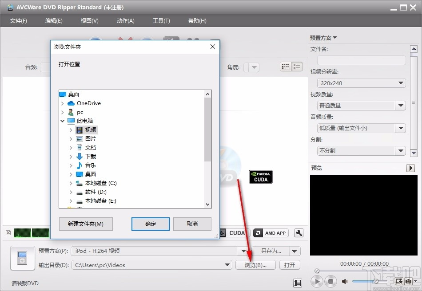Open the 不分割 split option dropdown
The height and width of the screenshot is (291, 422).
[361, 151]
